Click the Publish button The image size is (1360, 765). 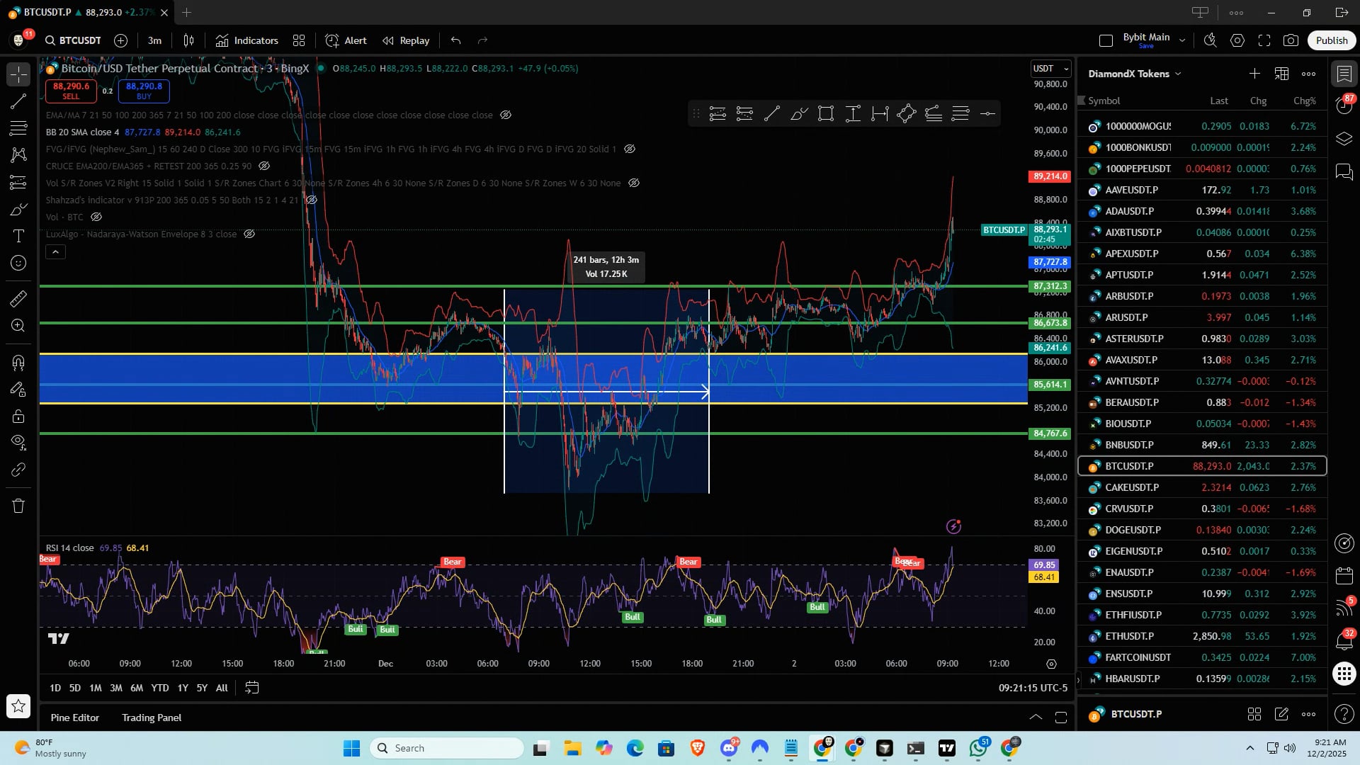(1331, 40)
